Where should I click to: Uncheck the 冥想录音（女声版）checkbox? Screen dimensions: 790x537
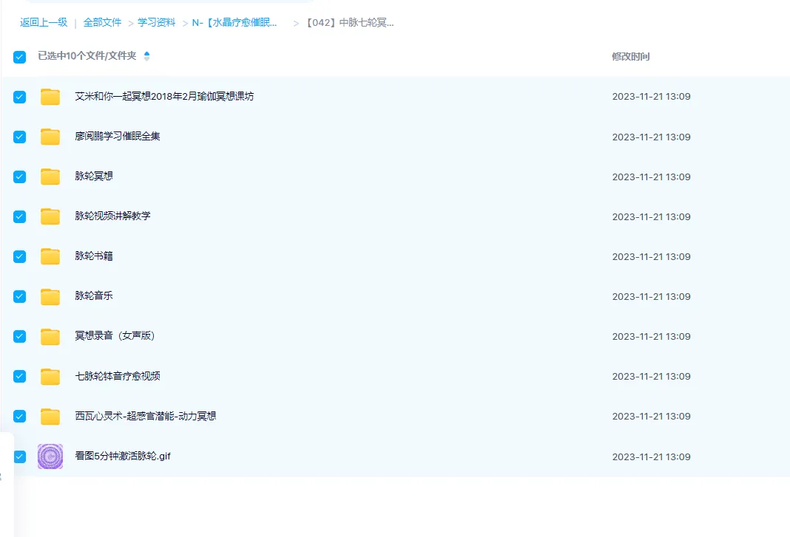pos(20,336)
